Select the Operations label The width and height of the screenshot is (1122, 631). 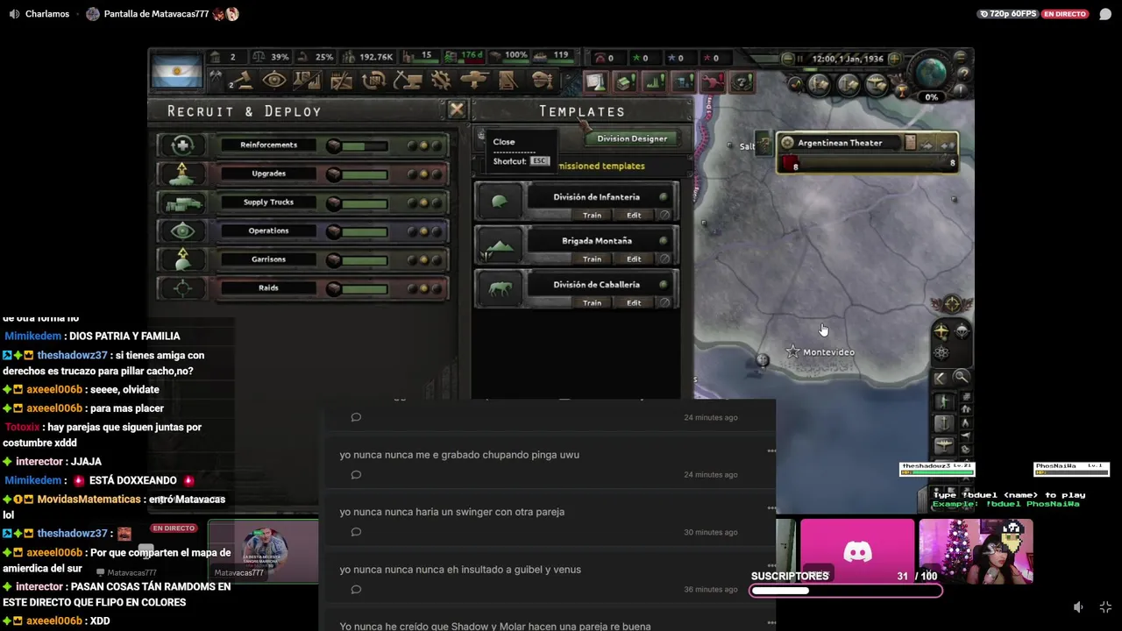click(x=268, y=230)
